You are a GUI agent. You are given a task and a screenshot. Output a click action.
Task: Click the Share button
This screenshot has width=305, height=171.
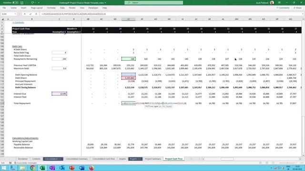point(297,8)
